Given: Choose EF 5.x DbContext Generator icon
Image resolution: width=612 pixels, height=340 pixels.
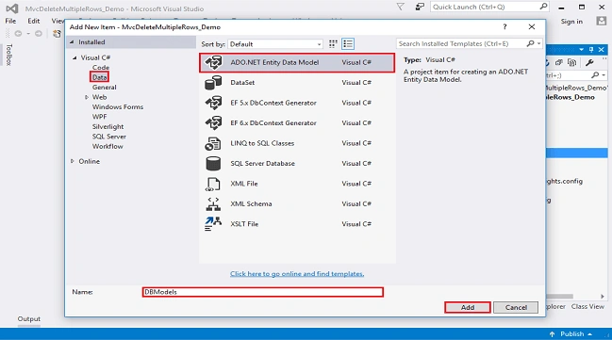Looking at the screenshot, I should click(x=213, y=103).
